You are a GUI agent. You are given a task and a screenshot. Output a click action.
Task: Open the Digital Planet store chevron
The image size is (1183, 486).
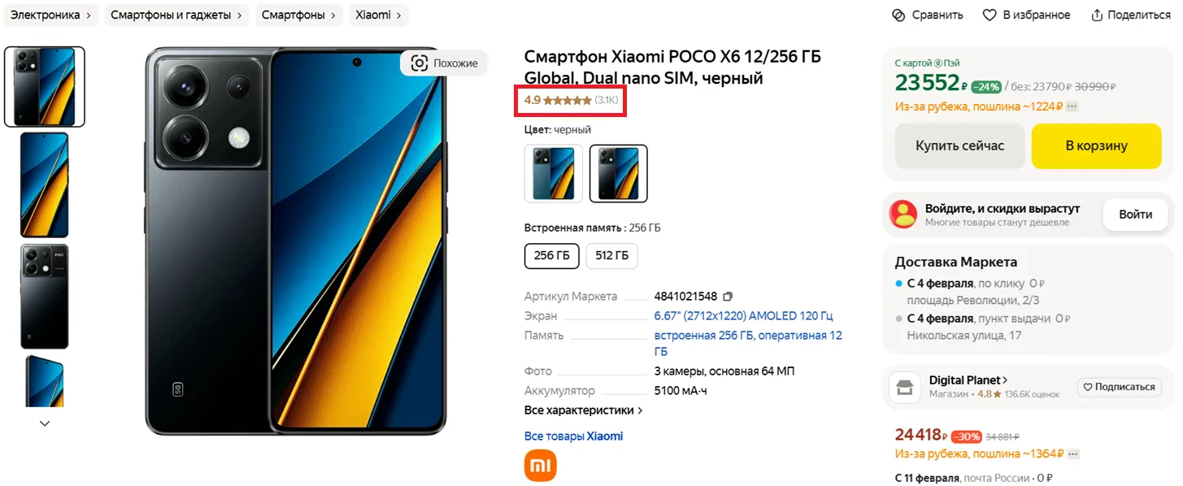1006,380
